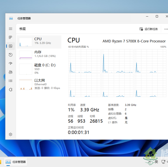The height and width of the screenshot is (167, 168).
Task: Open Startup apps page icon
Action: [x=11, y=63]
